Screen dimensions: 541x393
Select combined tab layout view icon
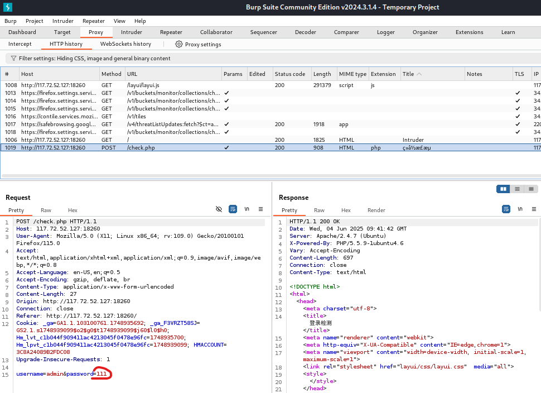point(531,189)
